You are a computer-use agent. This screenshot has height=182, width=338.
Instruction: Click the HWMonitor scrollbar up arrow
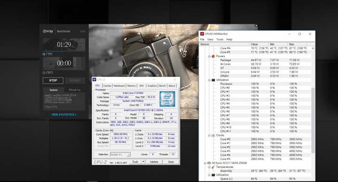(x=313, y=48)
